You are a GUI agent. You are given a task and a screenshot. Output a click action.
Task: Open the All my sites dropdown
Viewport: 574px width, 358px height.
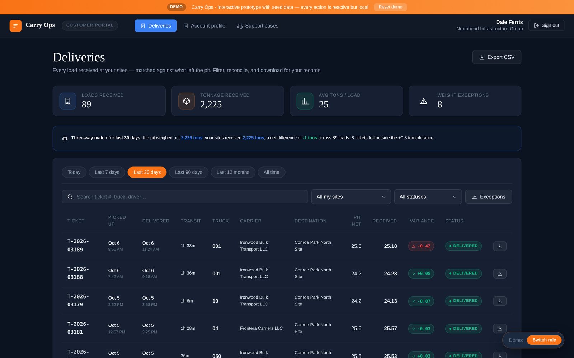351,197
